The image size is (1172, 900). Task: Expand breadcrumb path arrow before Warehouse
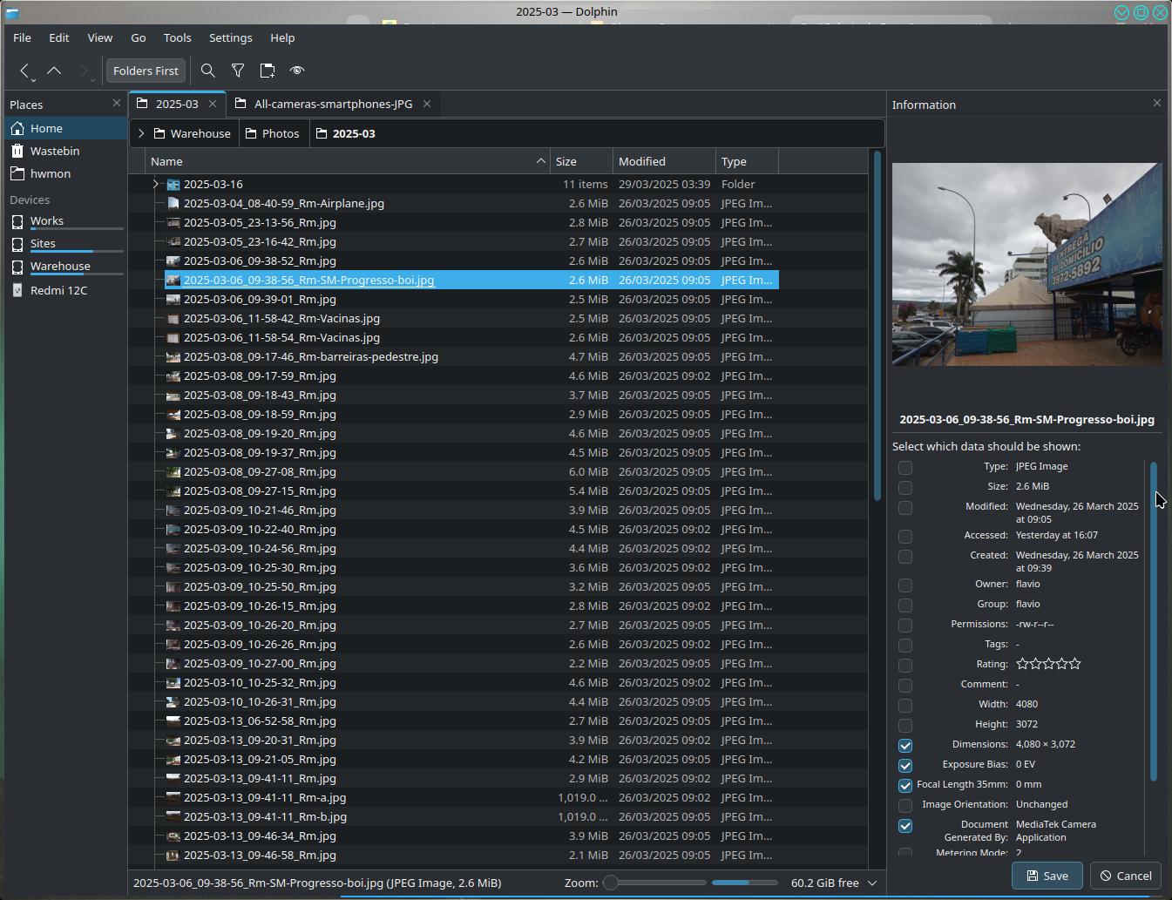tap(141, 133)
